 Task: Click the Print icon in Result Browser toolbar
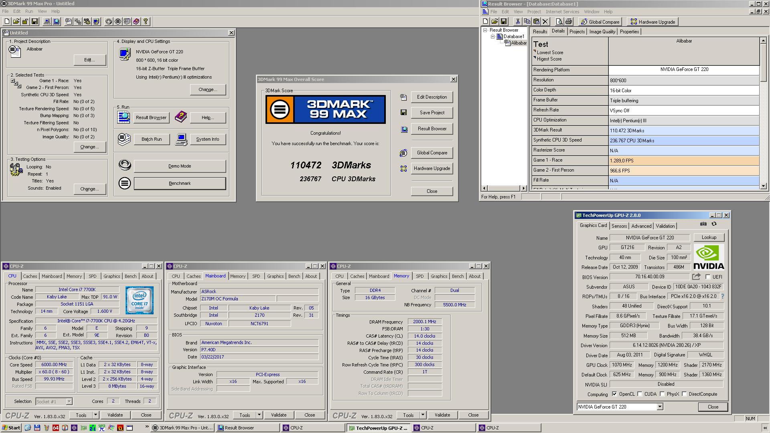568,22
